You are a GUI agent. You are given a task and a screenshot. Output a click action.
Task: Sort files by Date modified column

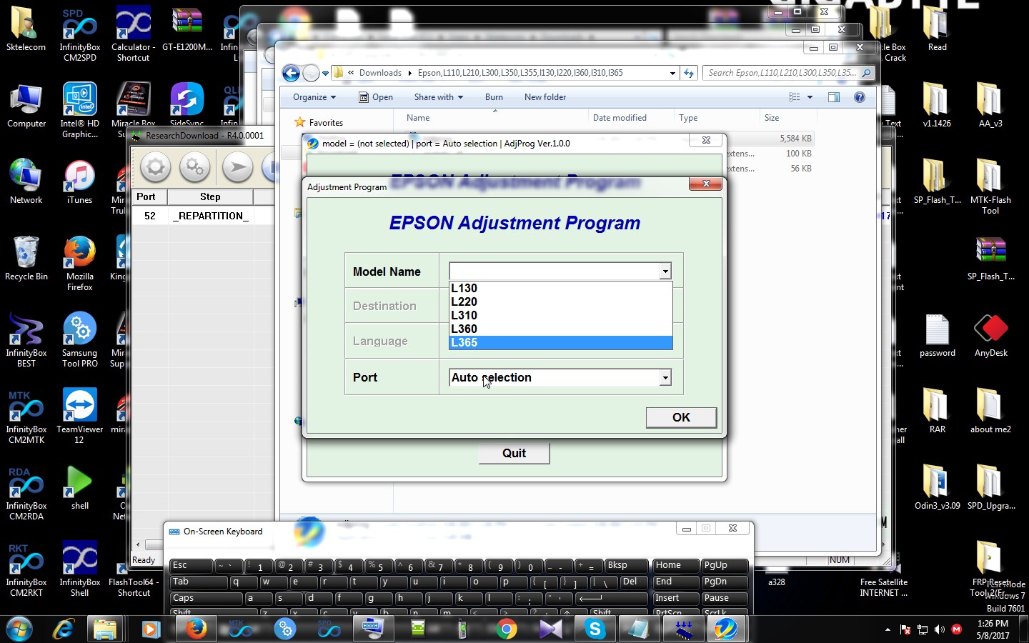(630, 118)
